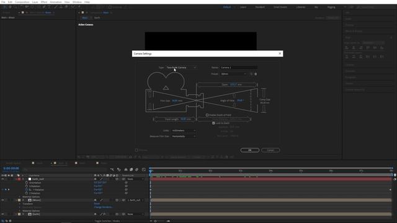The width and height of the screenshot is (397, 223).
Task: Expand Moon layer Transform group
Action: [20, 204]
